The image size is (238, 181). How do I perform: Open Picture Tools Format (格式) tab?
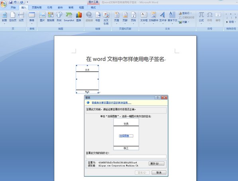(93, 8)
